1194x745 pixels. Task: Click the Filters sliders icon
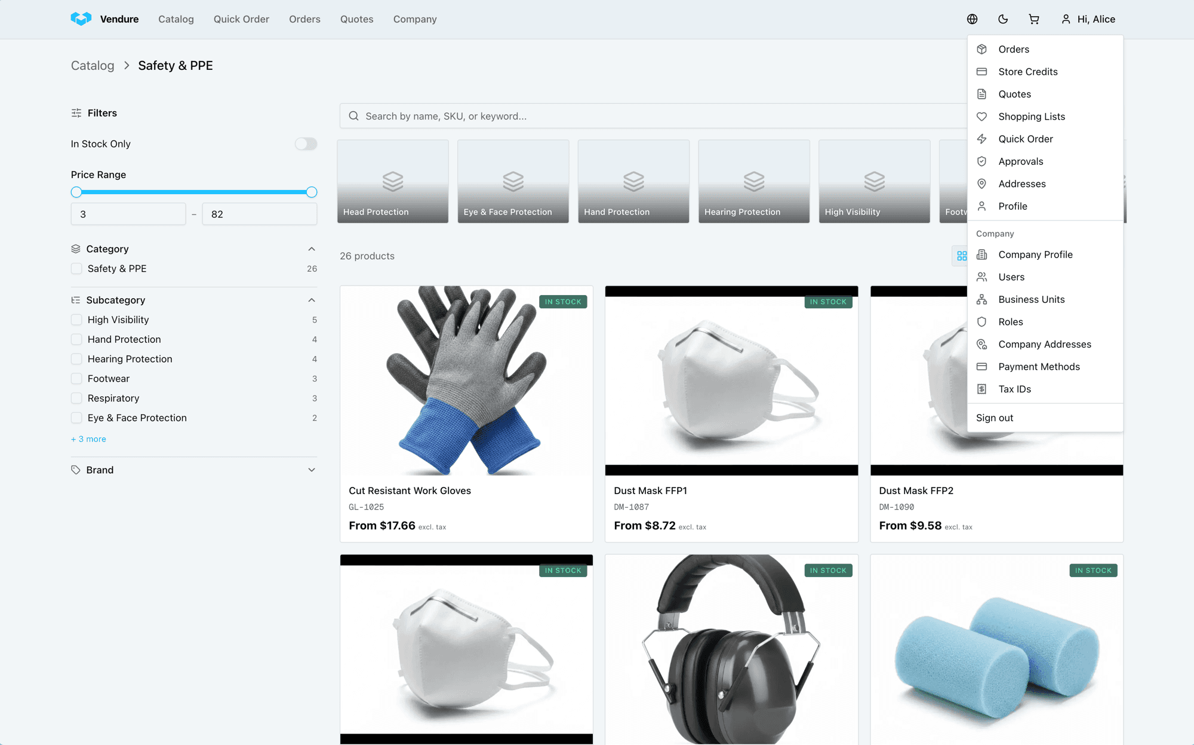(76, 113)
